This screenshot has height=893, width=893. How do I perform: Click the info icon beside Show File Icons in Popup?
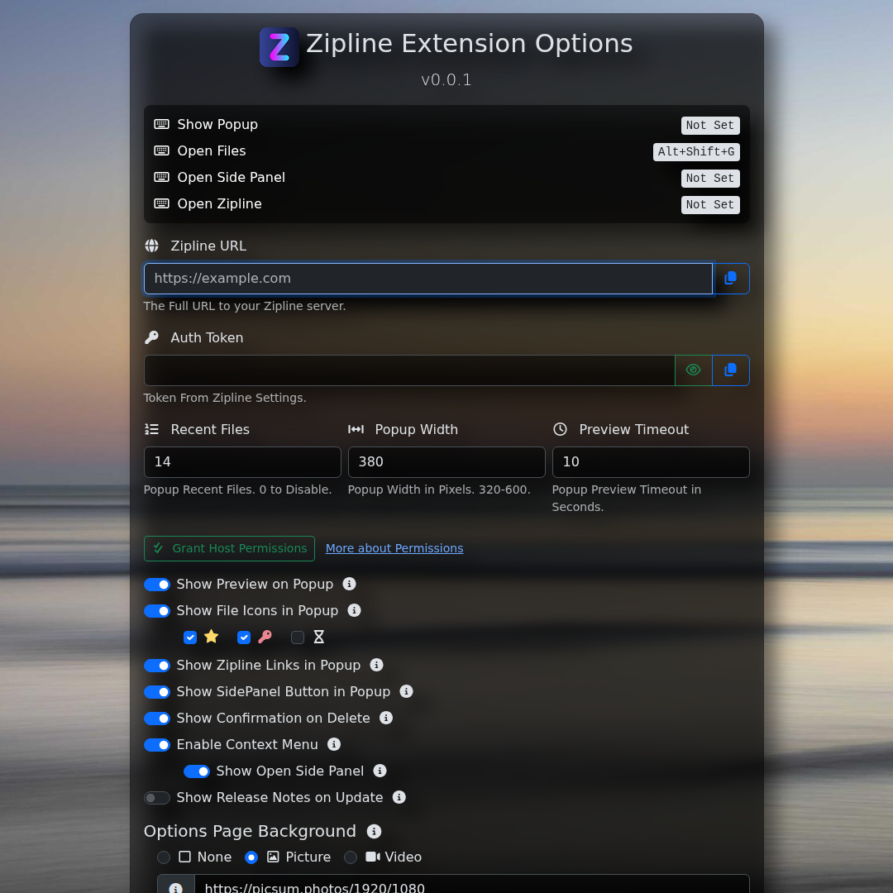[354, 610]
